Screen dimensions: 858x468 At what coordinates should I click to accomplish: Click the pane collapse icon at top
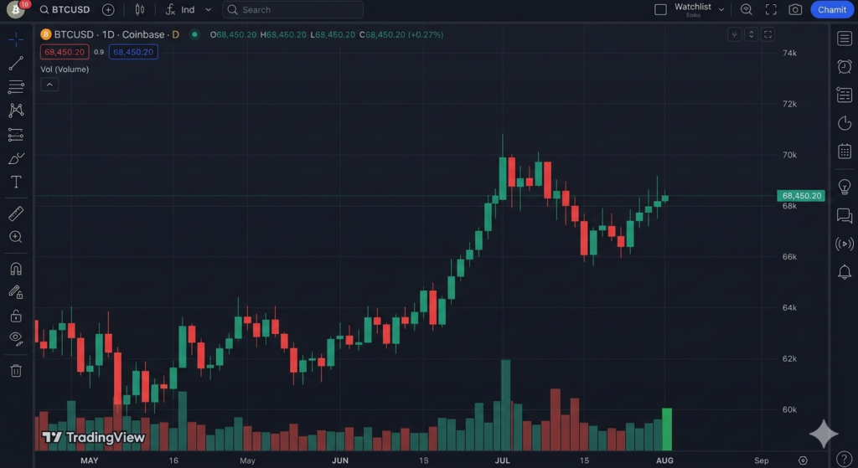tap(734, 34)
